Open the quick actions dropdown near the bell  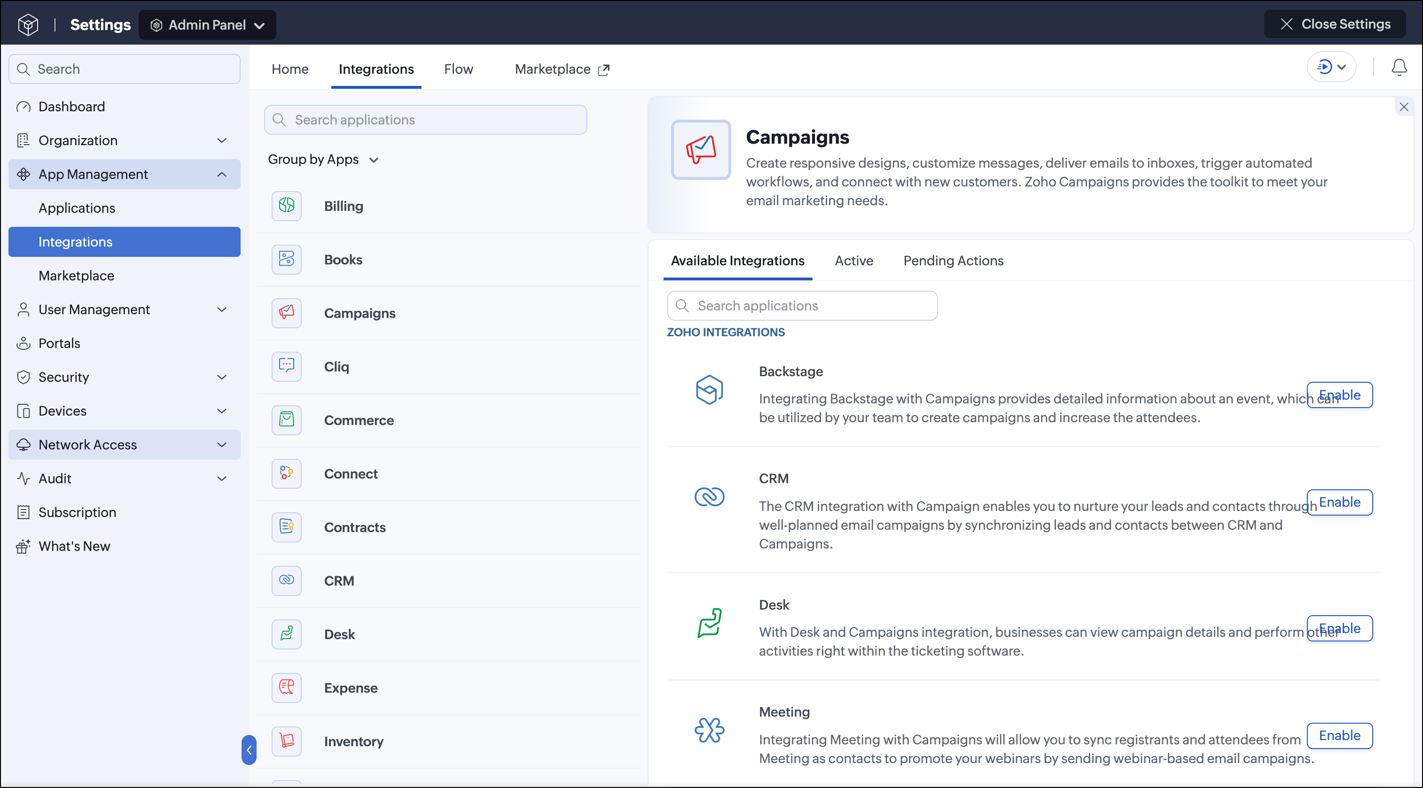point(1331,67)
